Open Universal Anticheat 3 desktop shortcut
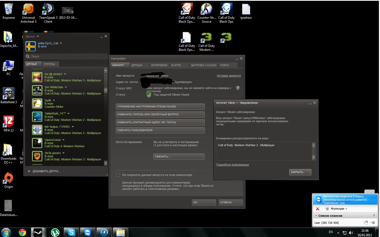 28,13
